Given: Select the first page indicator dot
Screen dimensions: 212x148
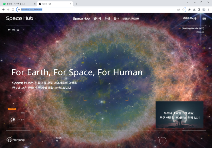Looking at the screenshot, I should [x=57, y=141].
